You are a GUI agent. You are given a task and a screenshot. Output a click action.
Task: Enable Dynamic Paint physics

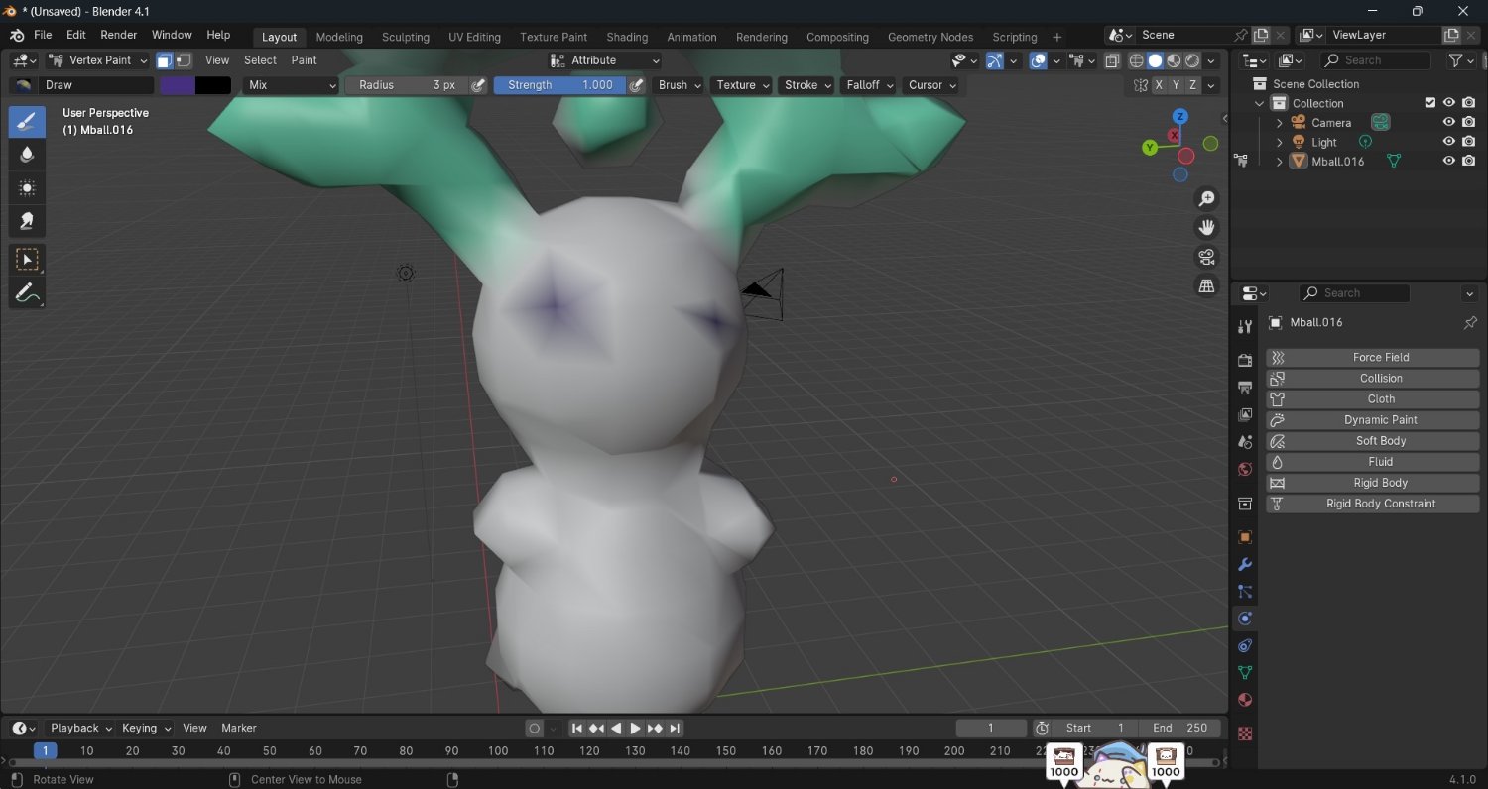tap(1373, 420)
